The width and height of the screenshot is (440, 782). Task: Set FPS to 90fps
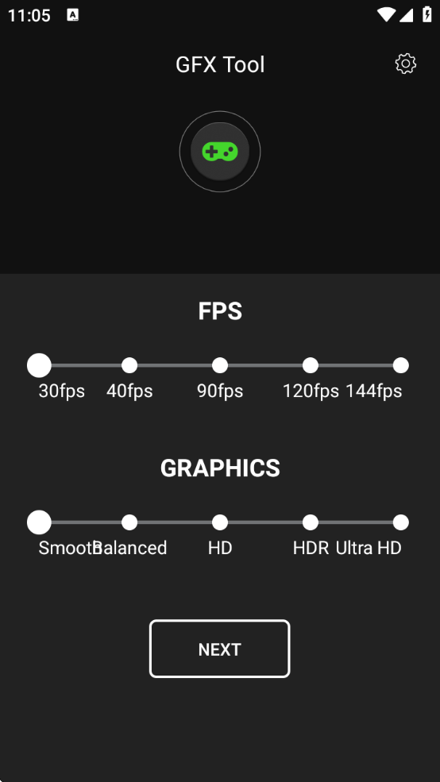219,365
